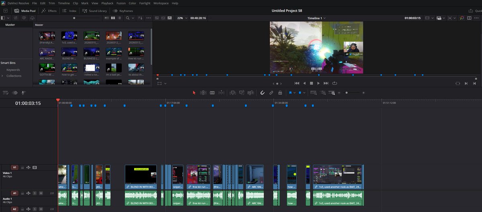Click the microphone voiceover icon
This screenshot has height=212, width=482.
pos(24,92)
